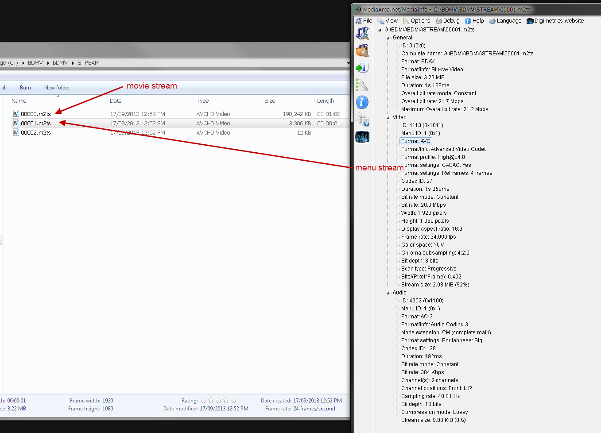Click the Burn button in Explorer toolbar

(25, 88)
